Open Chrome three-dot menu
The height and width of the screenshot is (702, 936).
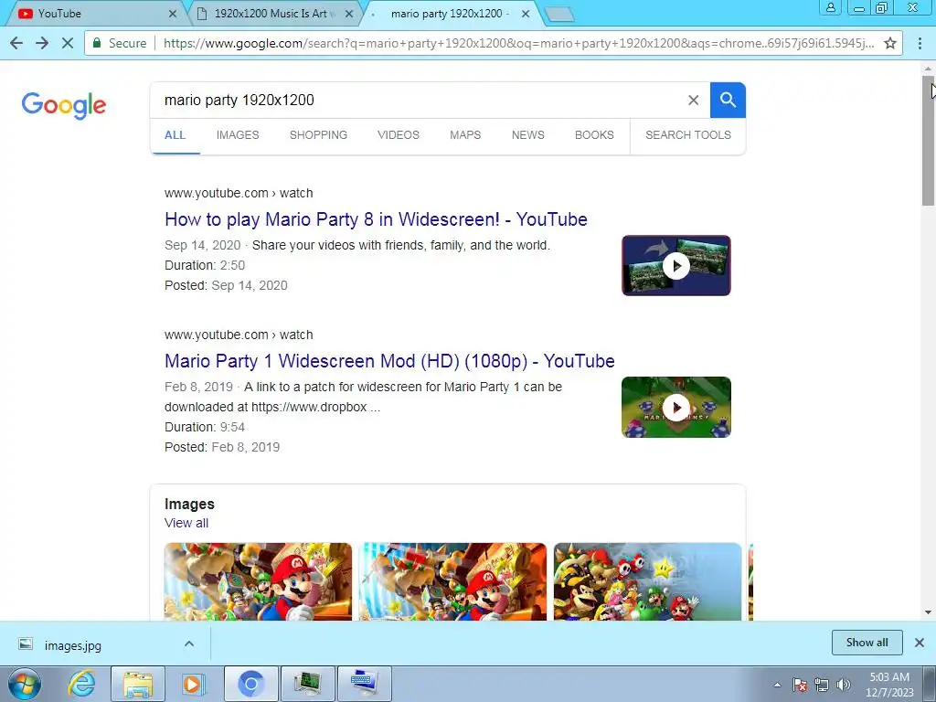(x=920, y=43)
